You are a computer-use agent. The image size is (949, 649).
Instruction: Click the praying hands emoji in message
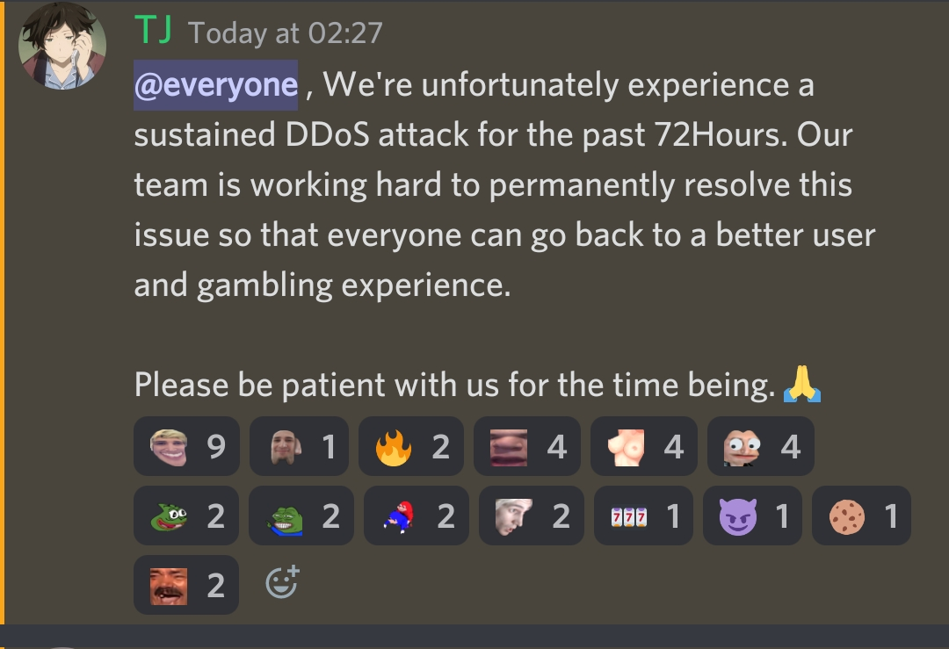802,384
